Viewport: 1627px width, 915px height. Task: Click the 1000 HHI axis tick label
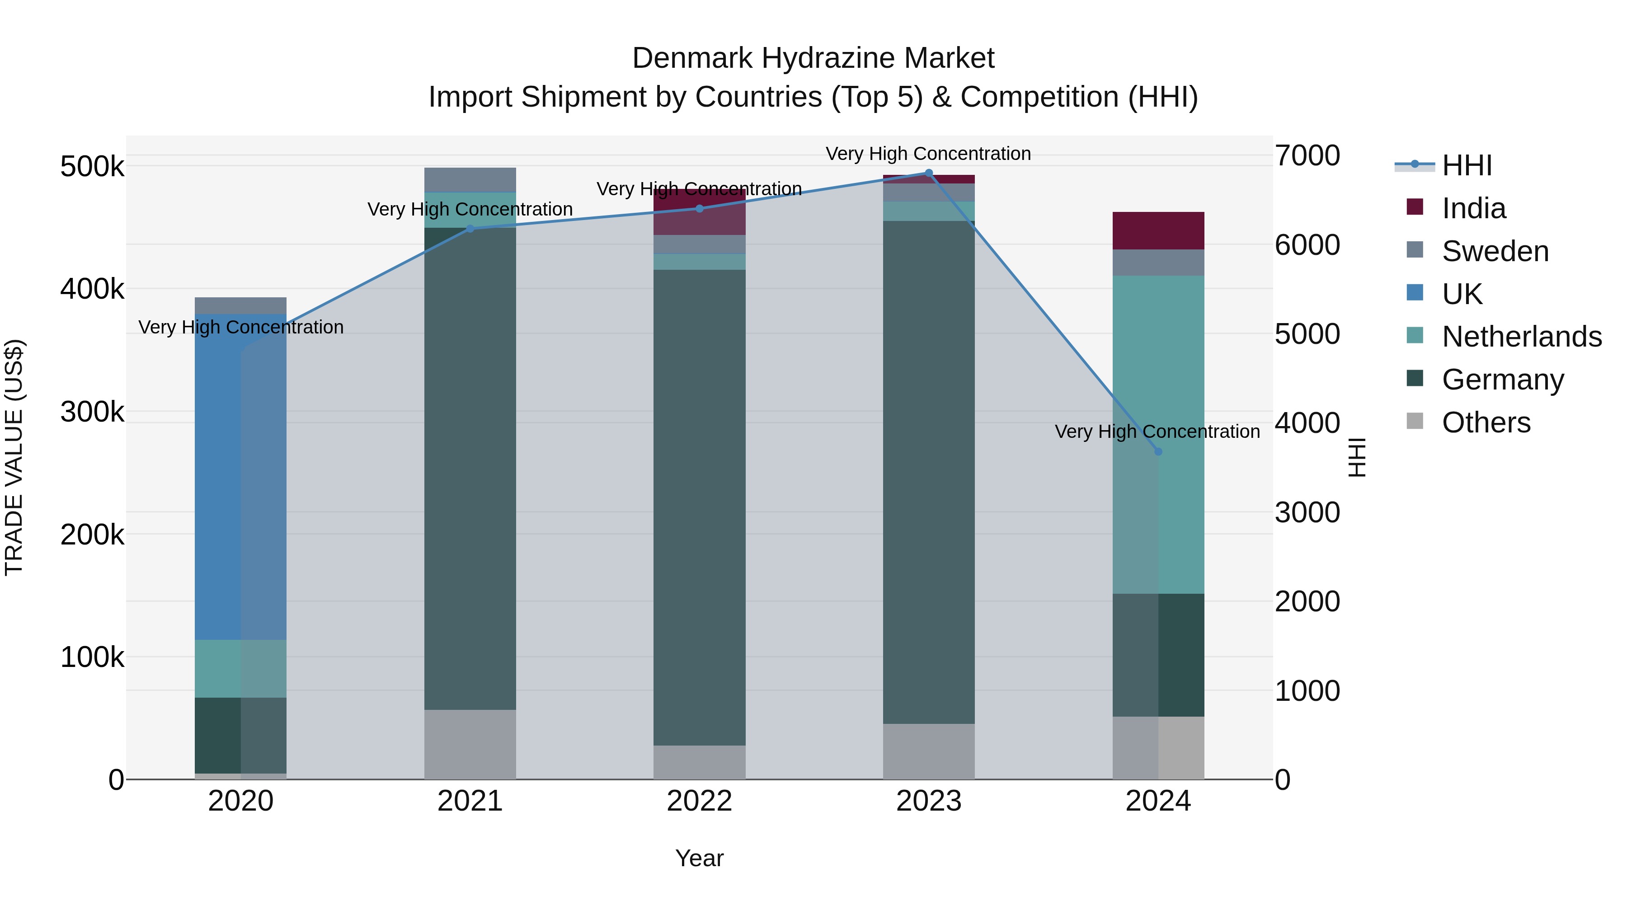[1307, 691]
